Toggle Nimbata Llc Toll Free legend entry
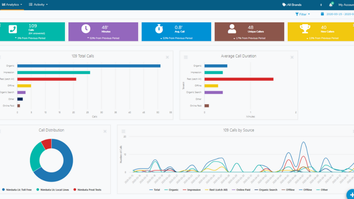This screenshot has height=199, width=354. tap(17, 190)
